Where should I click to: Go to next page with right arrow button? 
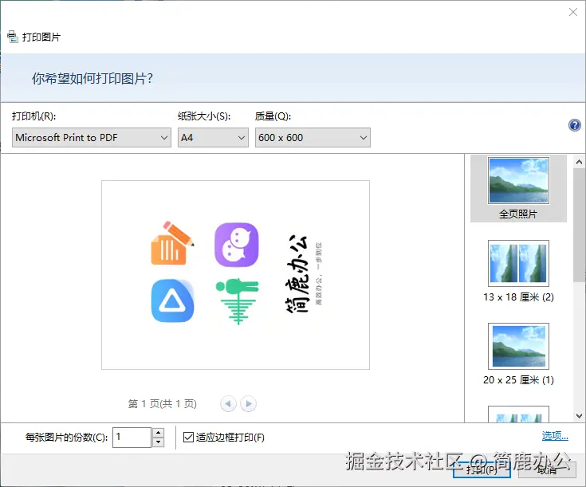tap(248, 403)
